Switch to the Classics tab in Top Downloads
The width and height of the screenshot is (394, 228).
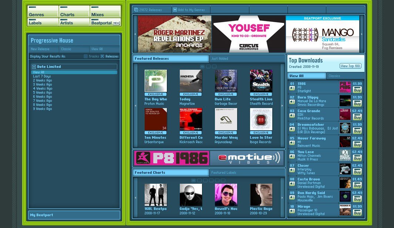pos(345,76)
